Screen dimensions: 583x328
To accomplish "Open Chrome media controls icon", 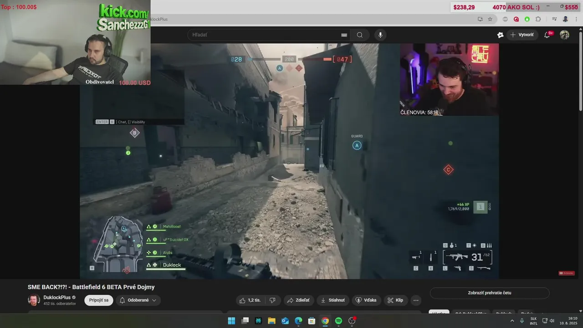I will [x=554, y=19].
